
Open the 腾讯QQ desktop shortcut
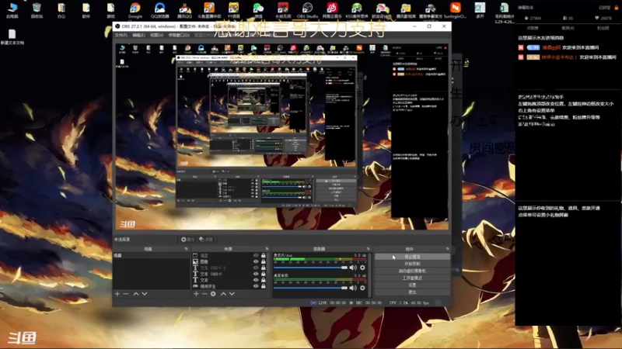point(184,10)
